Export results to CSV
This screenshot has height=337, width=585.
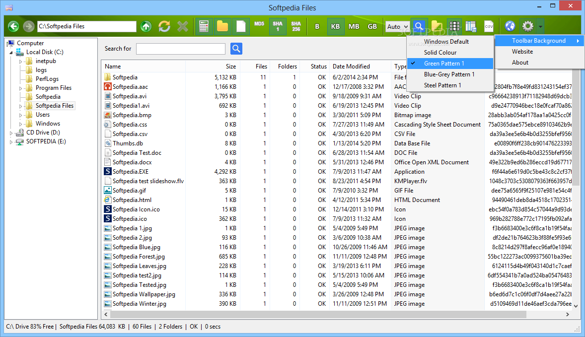pos(489,26)
